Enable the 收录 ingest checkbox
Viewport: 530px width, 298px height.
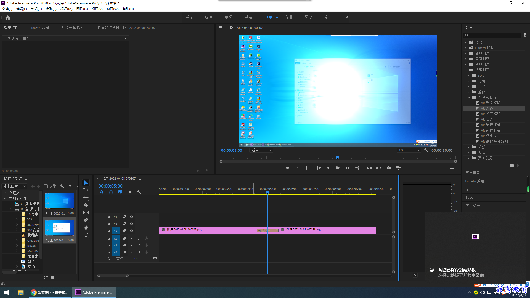(46, 186)
